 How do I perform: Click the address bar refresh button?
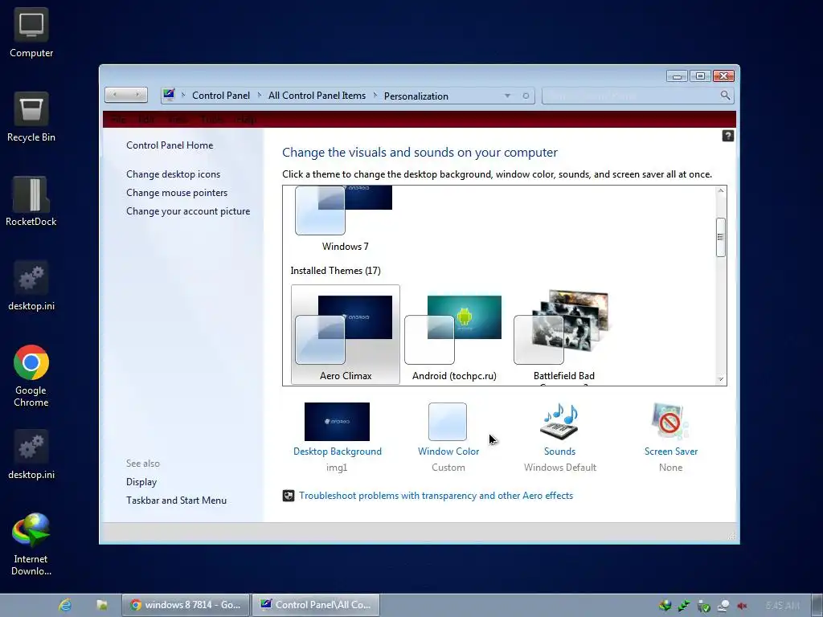[x=526, y=96]
